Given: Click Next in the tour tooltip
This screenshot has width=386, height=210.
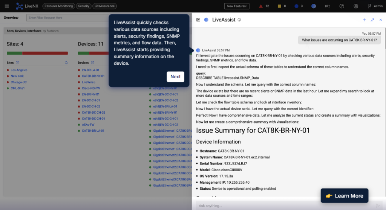Looking at the screenshot, I should (175, 77).
